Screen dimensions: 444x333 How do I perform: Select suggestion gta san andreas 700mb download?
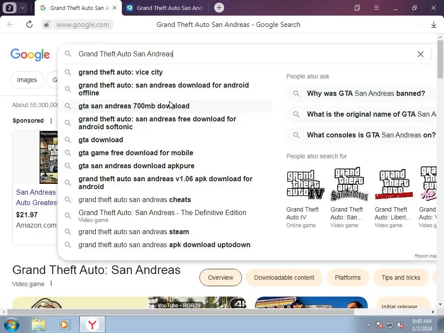(x=165, y=106)
